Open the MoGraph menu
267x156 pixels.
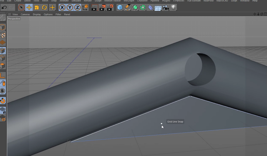click(x=129, y=1)
